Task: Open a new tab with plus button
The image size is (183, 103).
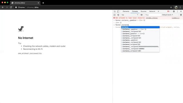Action: click(x=43, y=3)
